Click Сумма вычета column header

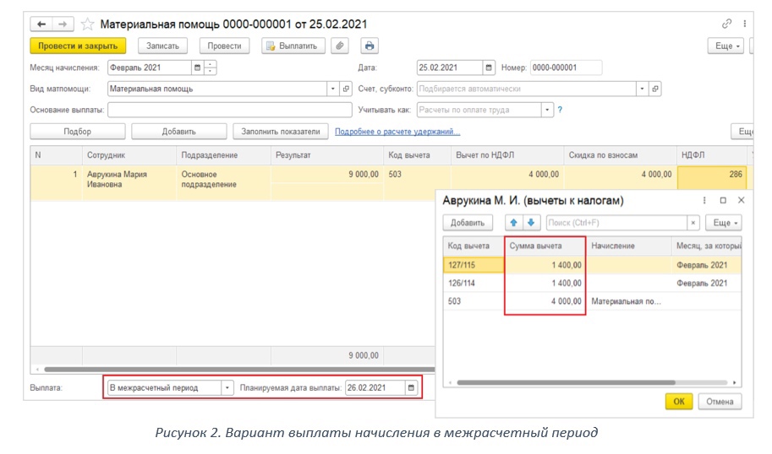click(545, 246)
